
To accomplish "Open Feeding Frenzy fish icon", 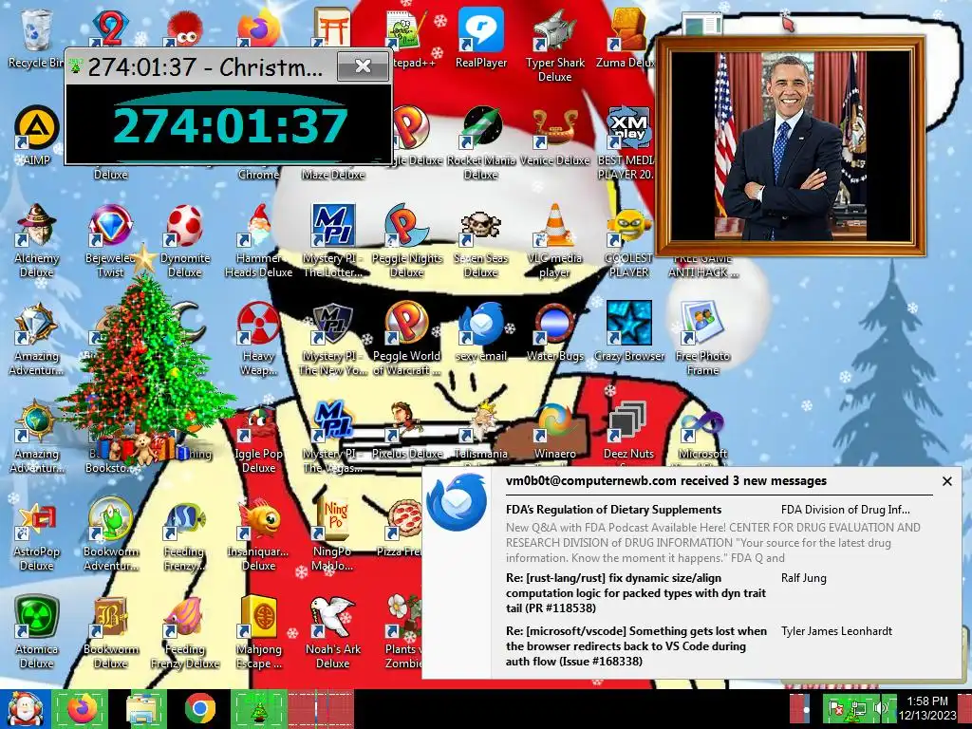I will [x=185, y=534].
